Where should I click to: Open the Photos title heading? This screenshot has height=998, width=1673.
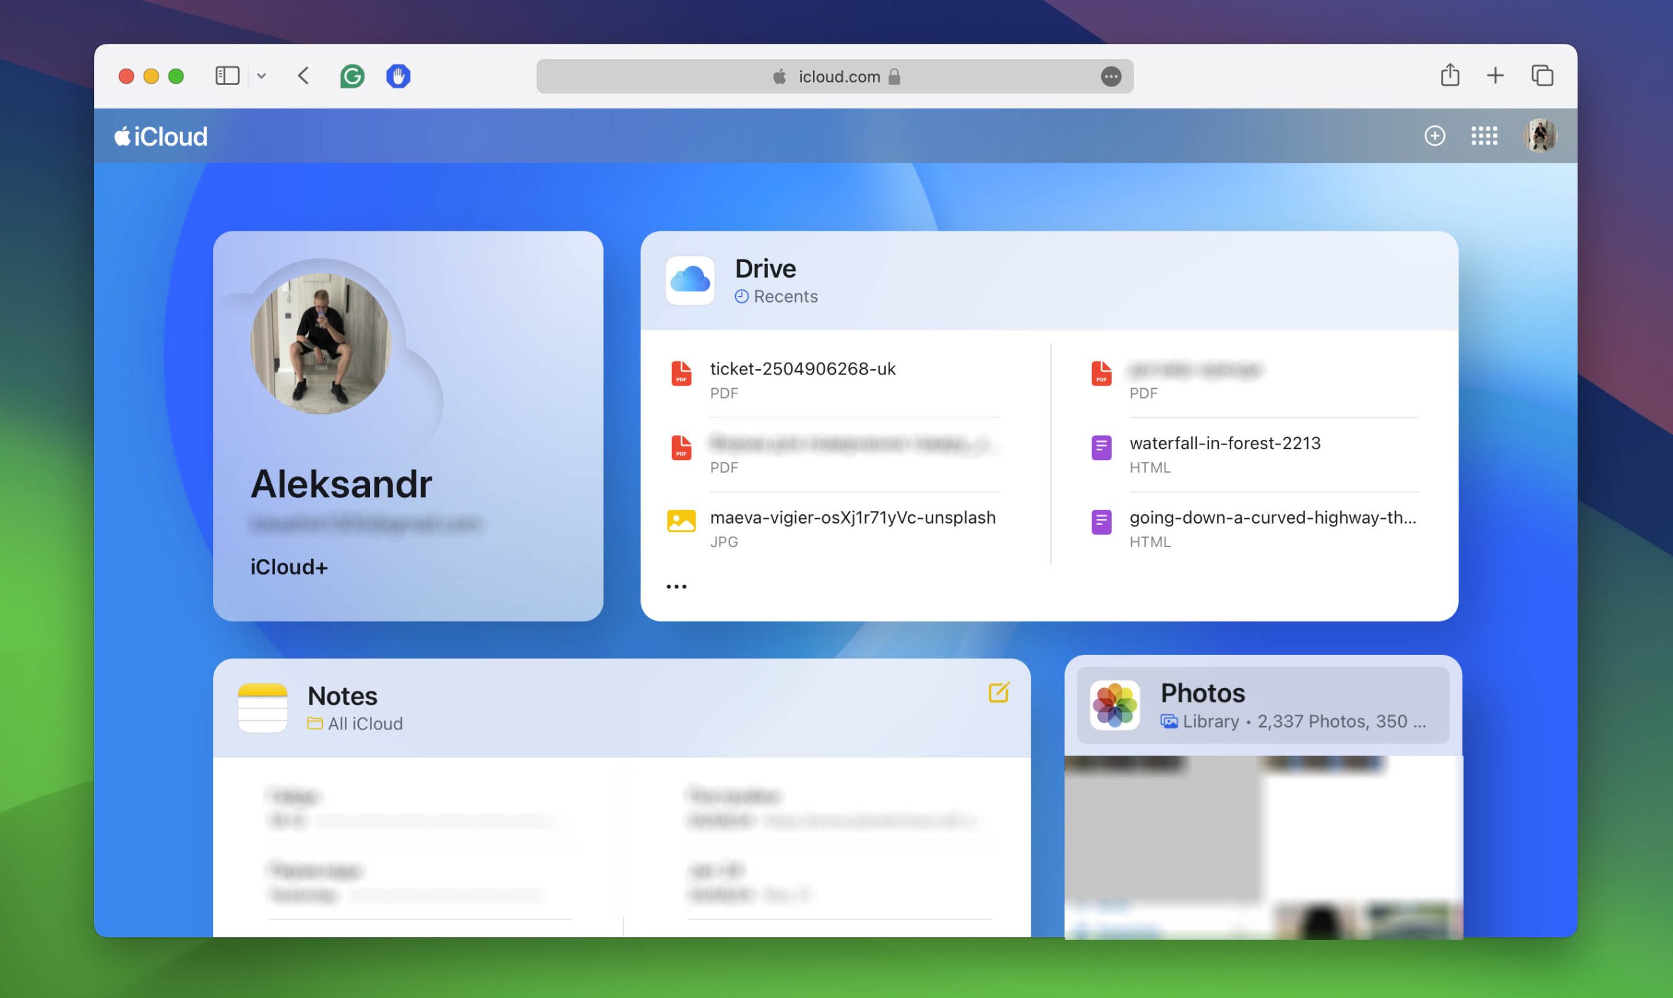click(x=1202, y=693)
